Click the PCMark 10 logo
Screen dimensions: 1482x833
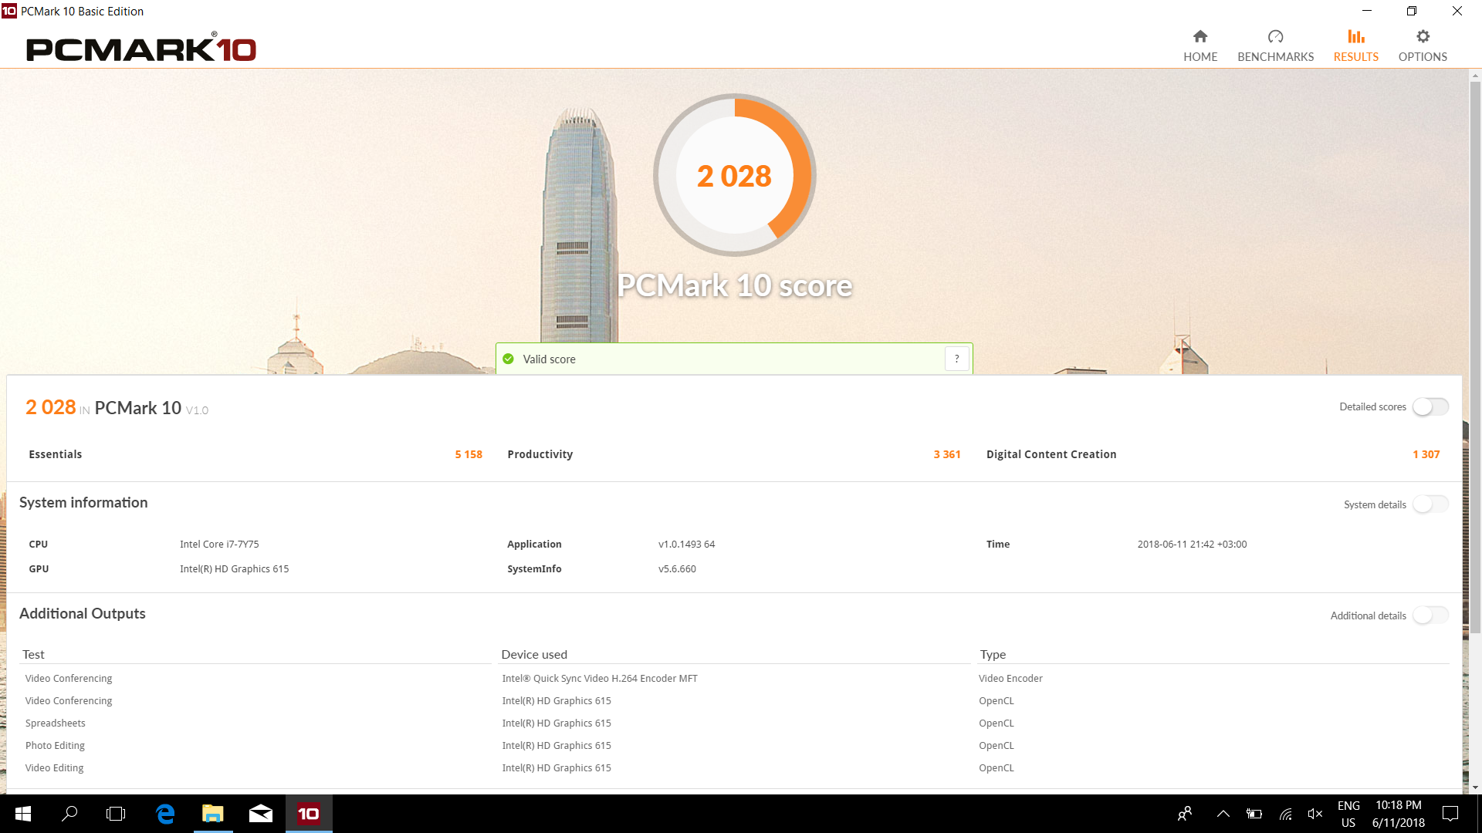click(x=141, y=48)
